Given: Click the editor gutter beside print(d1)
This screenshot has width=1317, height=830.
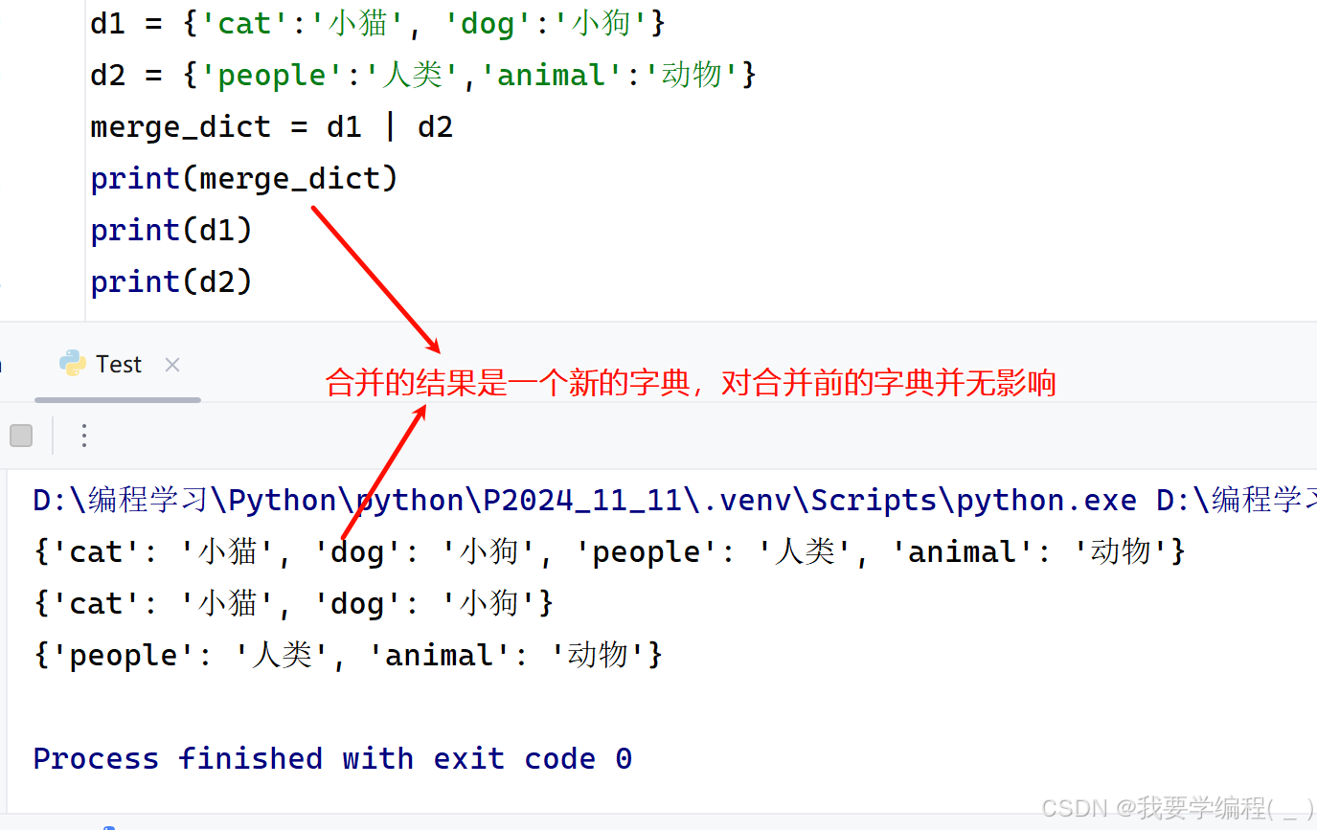Looking at the screenshot, I should 43,230.
